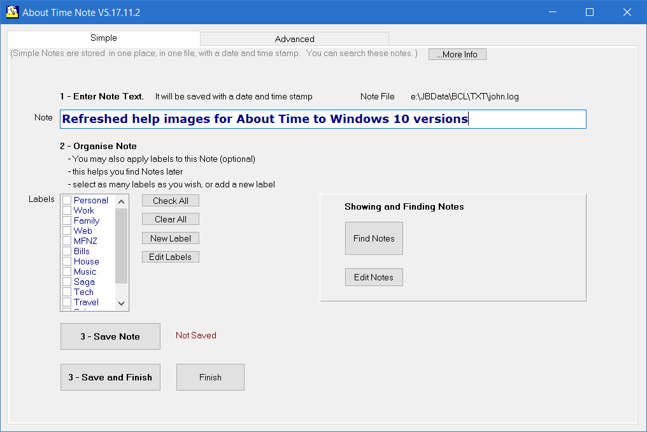Check the Family label checkbox

67,220
